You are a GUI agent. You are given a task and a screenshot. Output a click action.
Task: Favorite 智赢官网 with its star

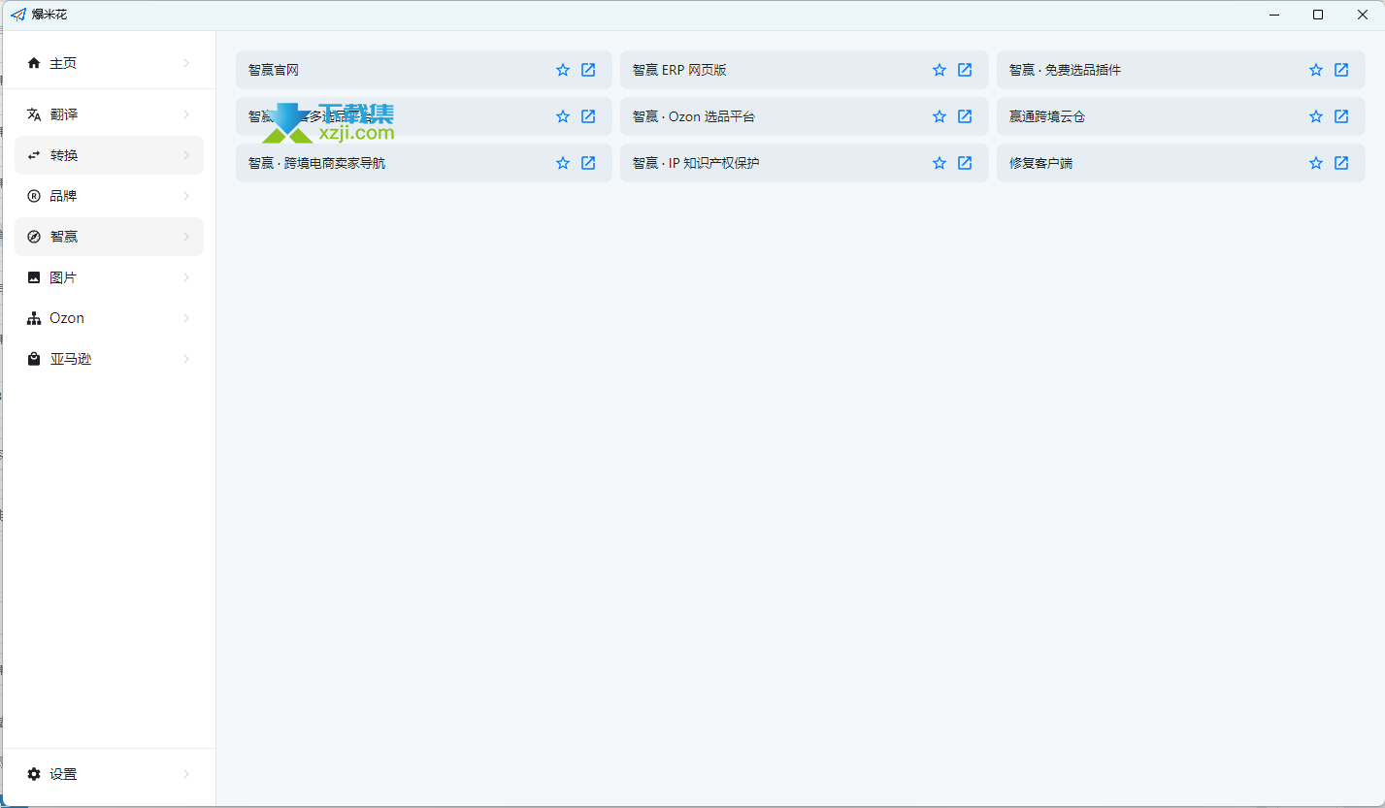point(563,70)
